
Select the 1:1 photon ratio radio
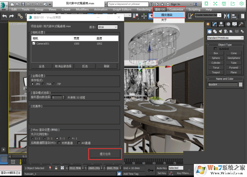click(32, 138)
